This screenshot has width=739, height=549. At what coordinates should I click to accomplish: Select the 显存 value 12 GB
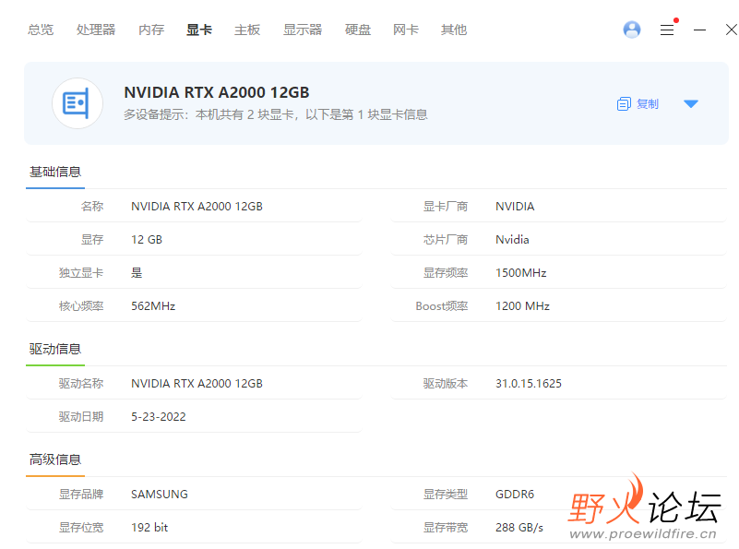click(x=147, y=239)
